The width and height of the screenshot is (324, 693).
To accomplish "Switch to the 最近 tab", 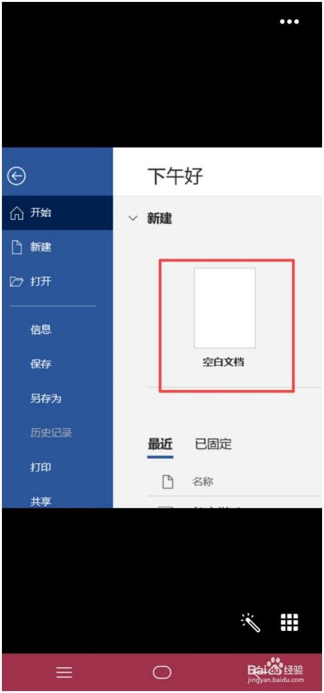I will coord(161,444).
